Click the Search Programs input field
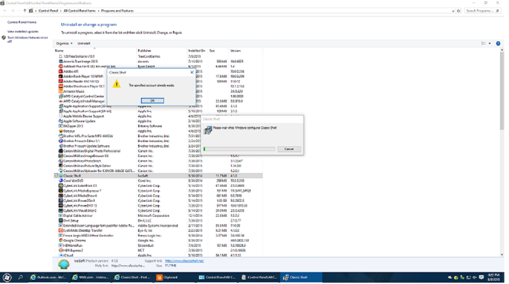 (x=480, y=11)
